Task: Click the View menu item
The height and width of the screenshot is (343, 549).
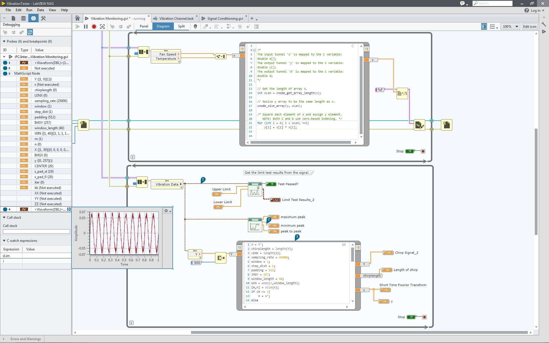Action: pos(51,9)
